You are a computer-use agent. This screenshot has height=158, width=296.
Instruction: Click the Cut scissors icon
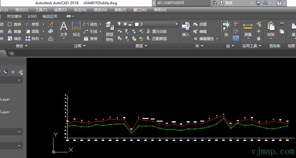point(282,24)
